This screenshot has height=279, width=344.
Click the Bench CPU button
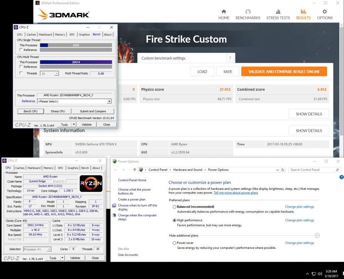coord(31,111)
